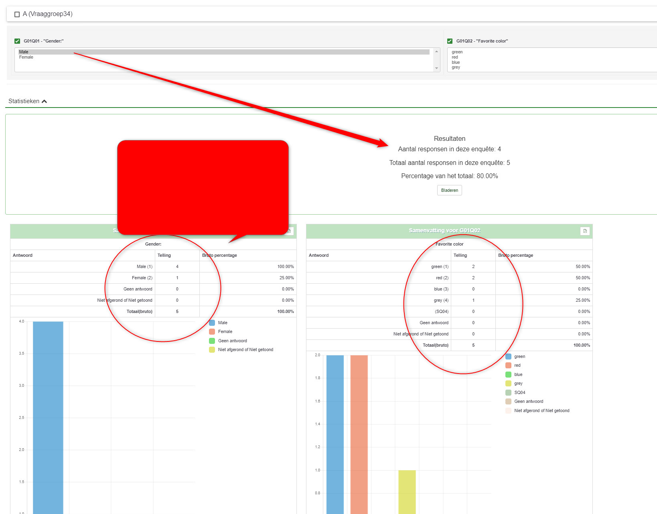Select Male in the Gender list

point(224,52)
